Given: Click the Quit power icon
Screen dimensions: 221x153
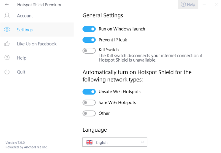Looking at the screenshot, I should pyautogui.click(x=7, y=72).
